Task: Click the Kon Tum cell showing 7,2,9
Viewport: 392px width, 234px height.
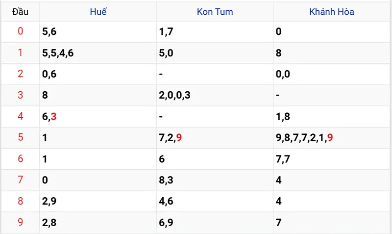Action: tap(171, 138)
